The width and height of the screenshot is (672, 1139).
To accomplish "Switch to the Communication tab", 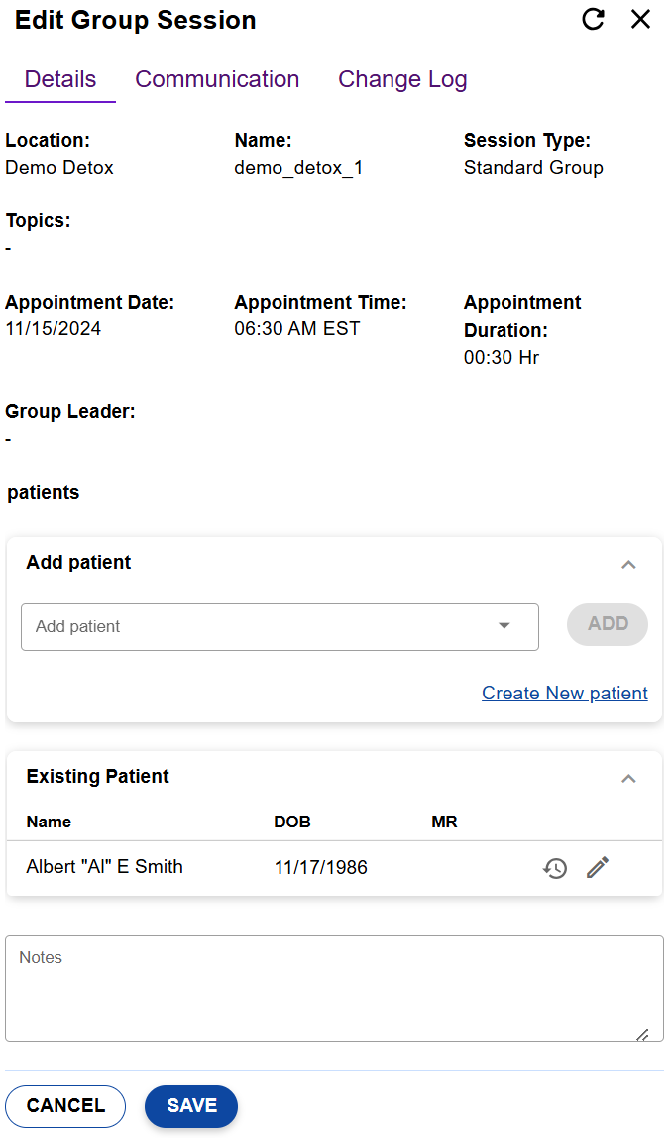I will [x=217, y=78].
